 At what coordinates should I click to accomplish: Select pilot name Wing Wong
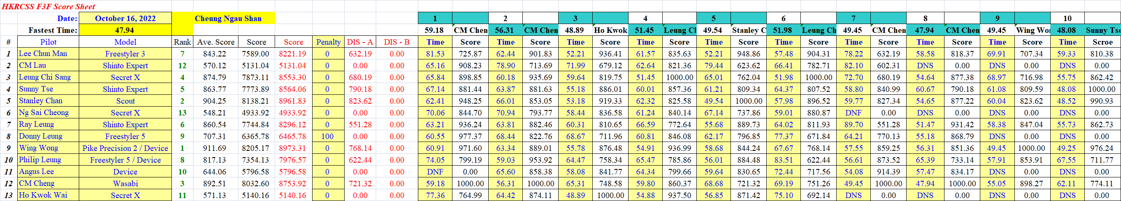coord(38,148)
